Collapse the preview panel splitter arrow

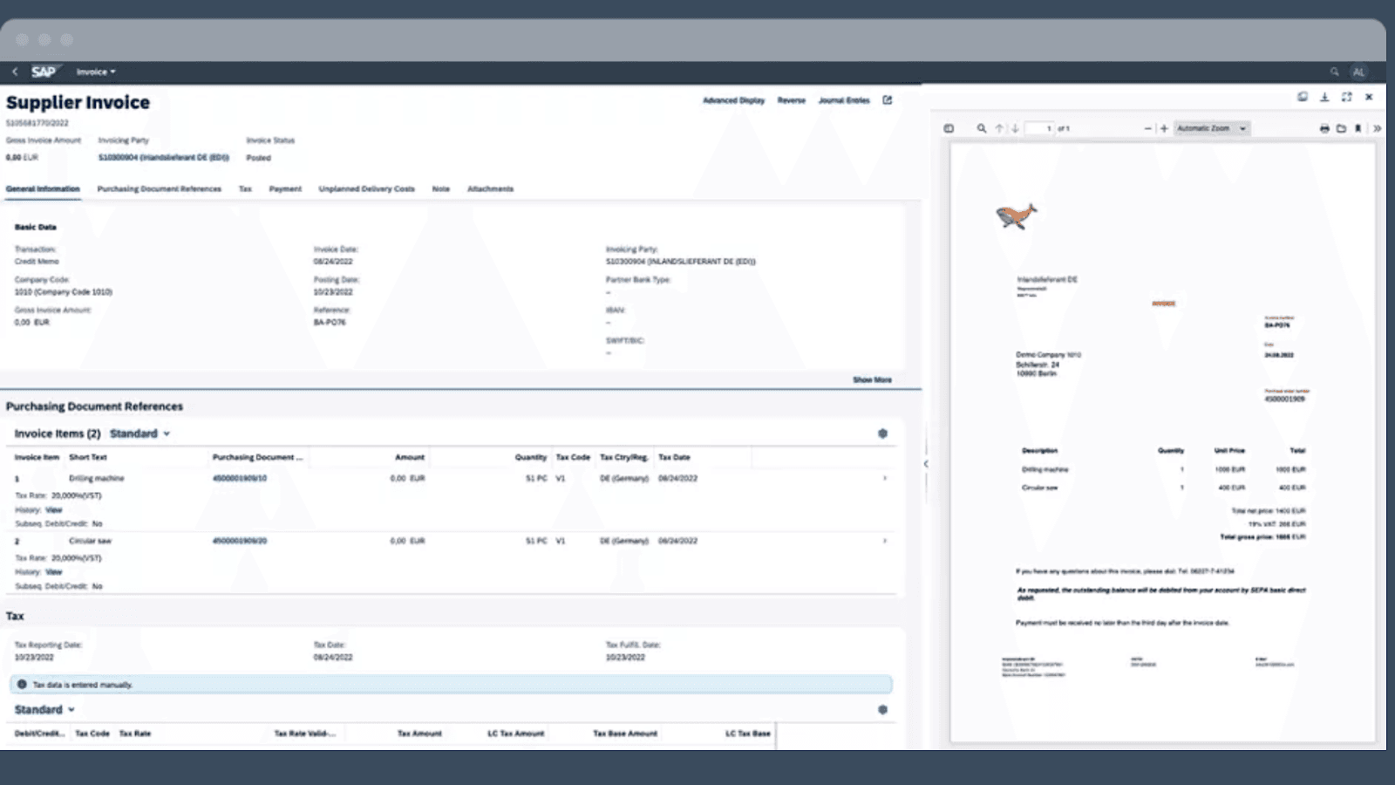pyautogui.click(x=926, y=464)
